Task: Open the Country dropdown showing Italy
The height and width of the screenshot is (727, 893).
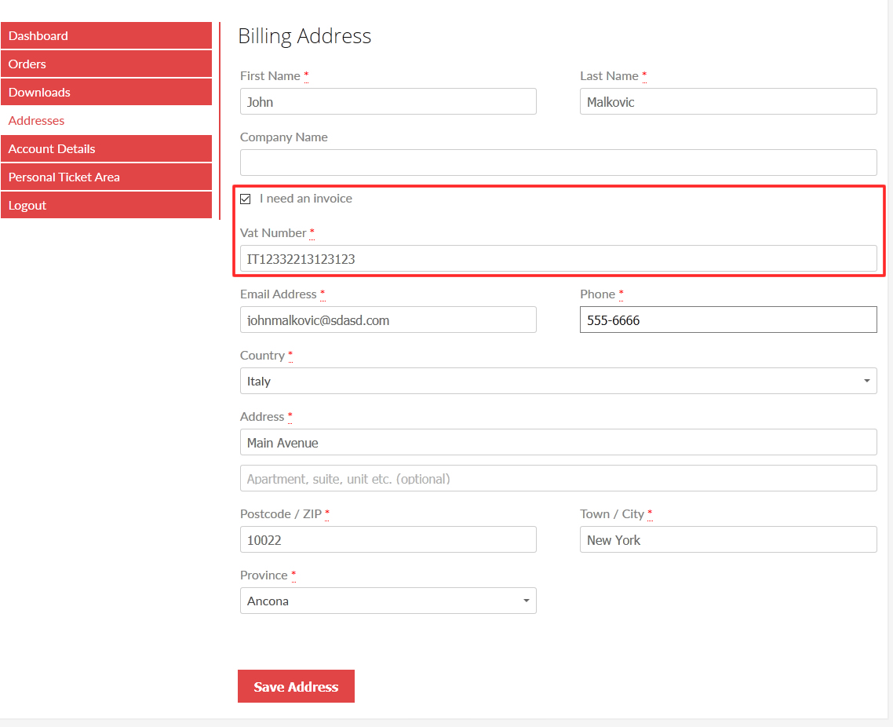Action: point(558,381)
